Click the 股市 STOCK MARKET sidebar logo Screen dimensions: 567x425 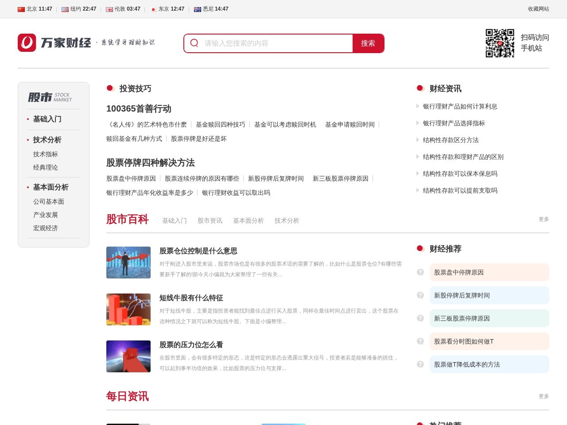coord(50,97)
